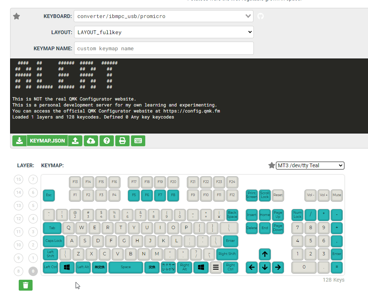Click the green trash can button

(x=25, y=285)
